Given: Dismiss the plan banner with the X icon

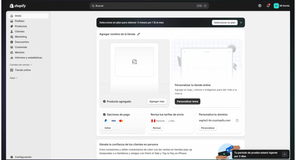Looking at the screenshot, I should point(241,23).
